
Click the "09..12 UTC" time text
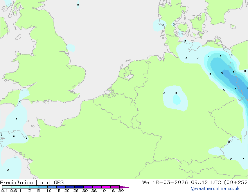pos(206,183)
